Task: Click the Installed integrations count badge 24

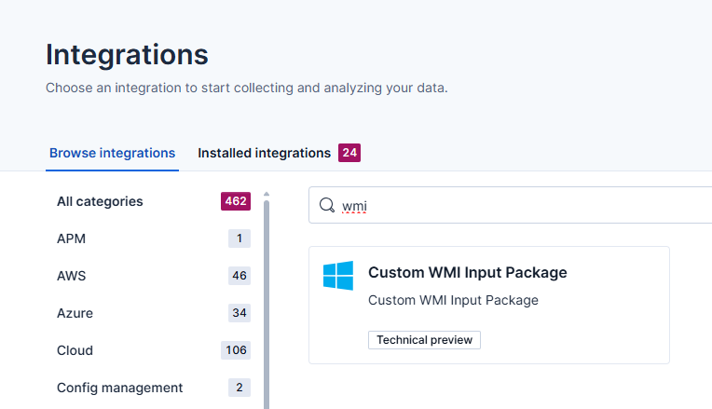Action: pos(349,153)
